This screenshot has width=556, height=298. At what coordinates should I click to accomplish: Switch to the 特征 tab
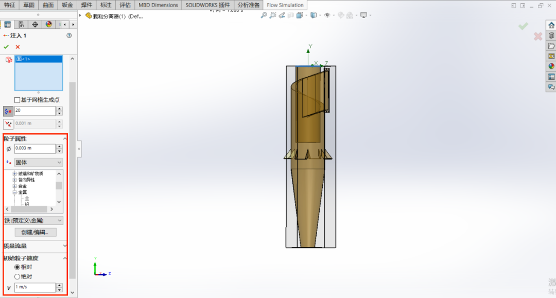coord(10,5)
